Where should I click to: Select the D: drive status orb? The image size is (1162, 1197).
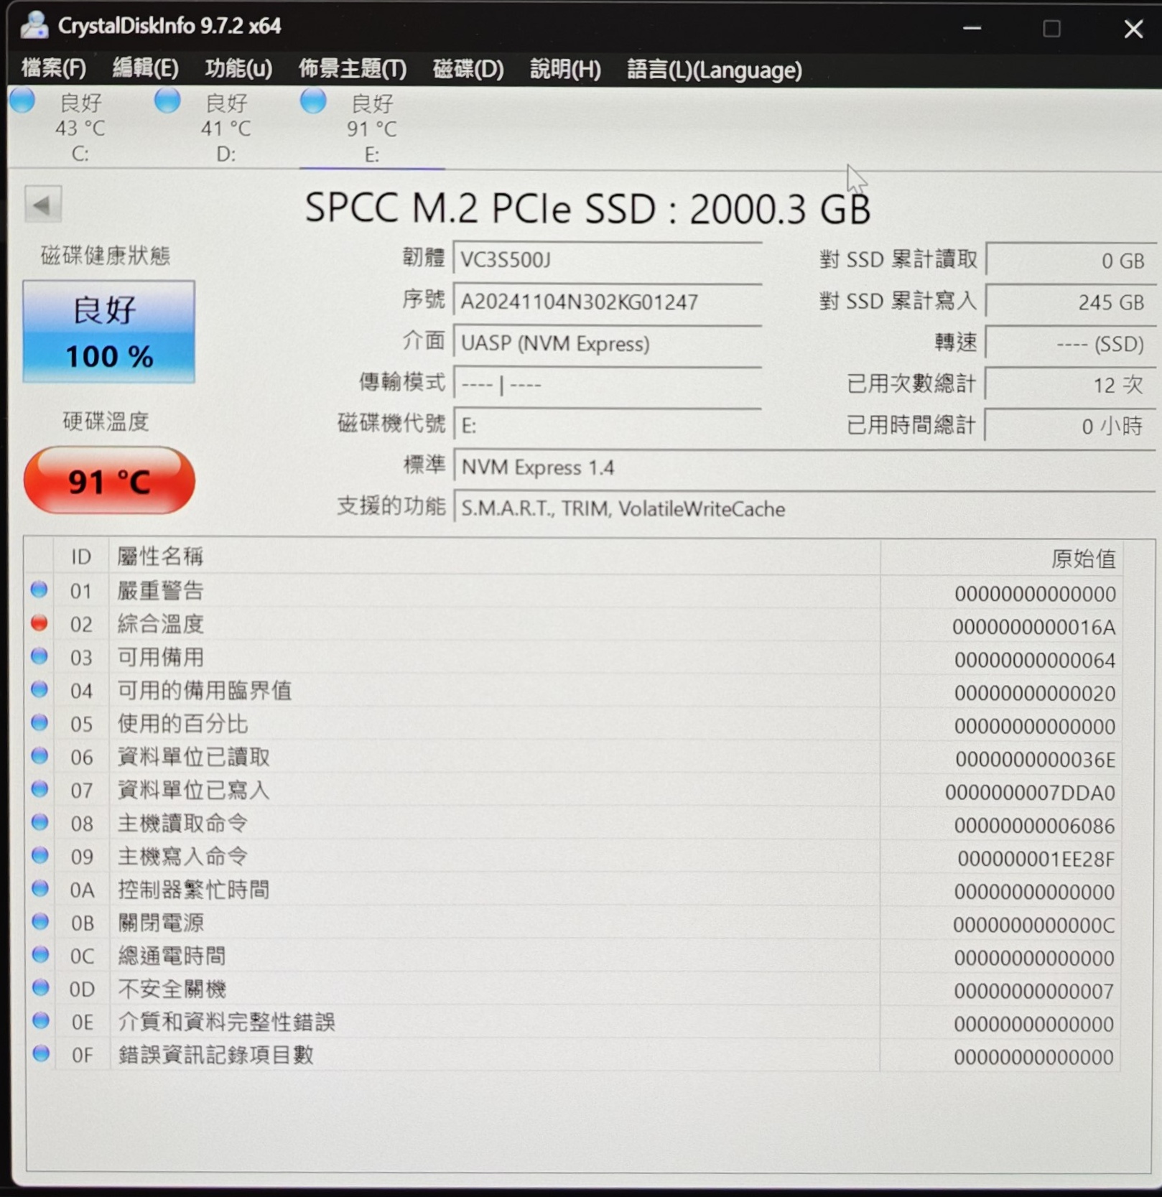168,101
